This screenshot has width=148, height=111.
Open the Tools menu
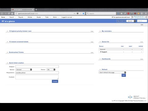coord(47,17)
